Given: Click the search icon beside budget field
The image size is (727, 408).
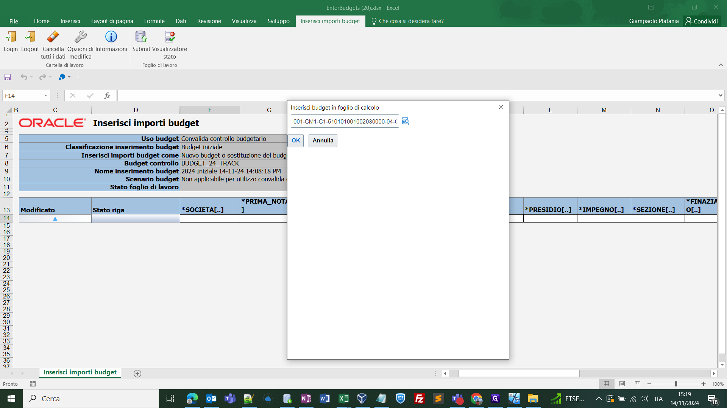Looking at the screenshot, I should 406,121.
